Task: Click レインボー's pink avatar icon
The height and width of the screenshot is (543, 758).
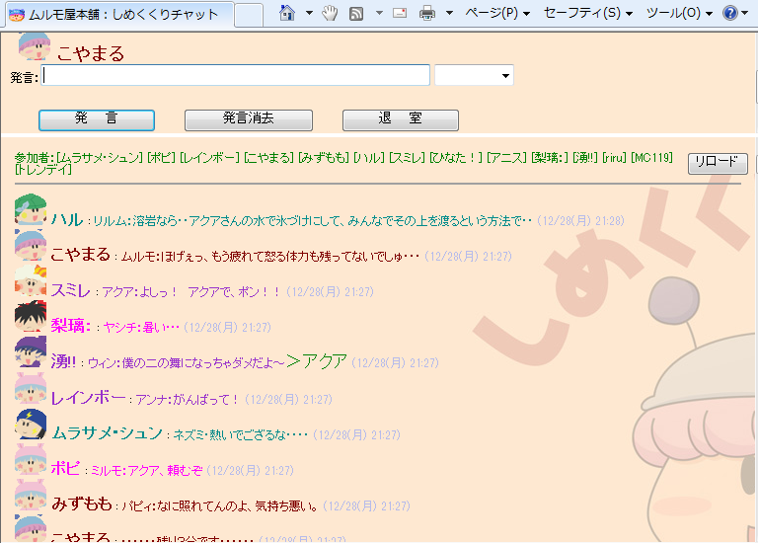Action: [x=31, y=387]
